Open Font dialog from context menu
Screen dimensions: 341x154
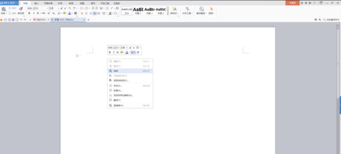point(130,86)
